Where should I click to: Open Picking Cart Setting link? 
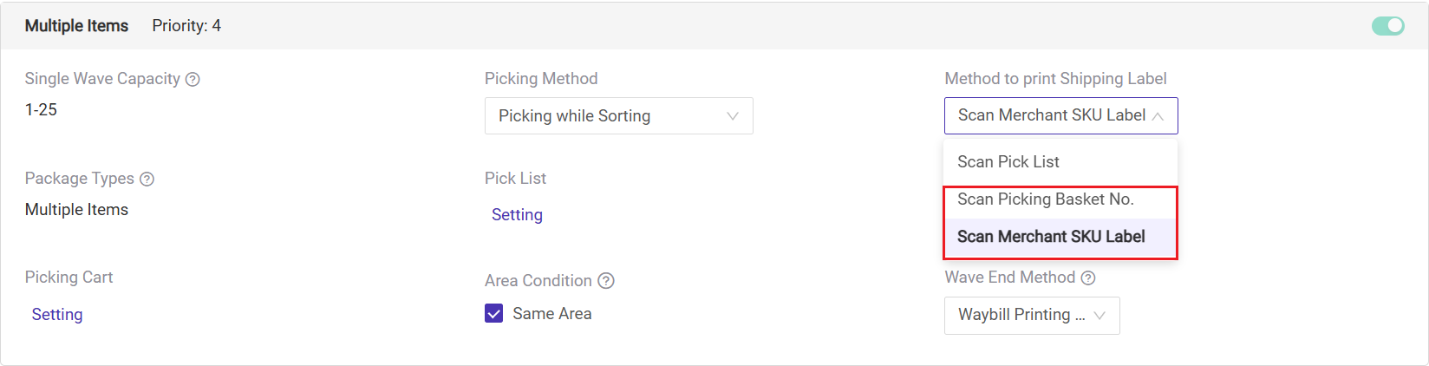coord(57,315)
